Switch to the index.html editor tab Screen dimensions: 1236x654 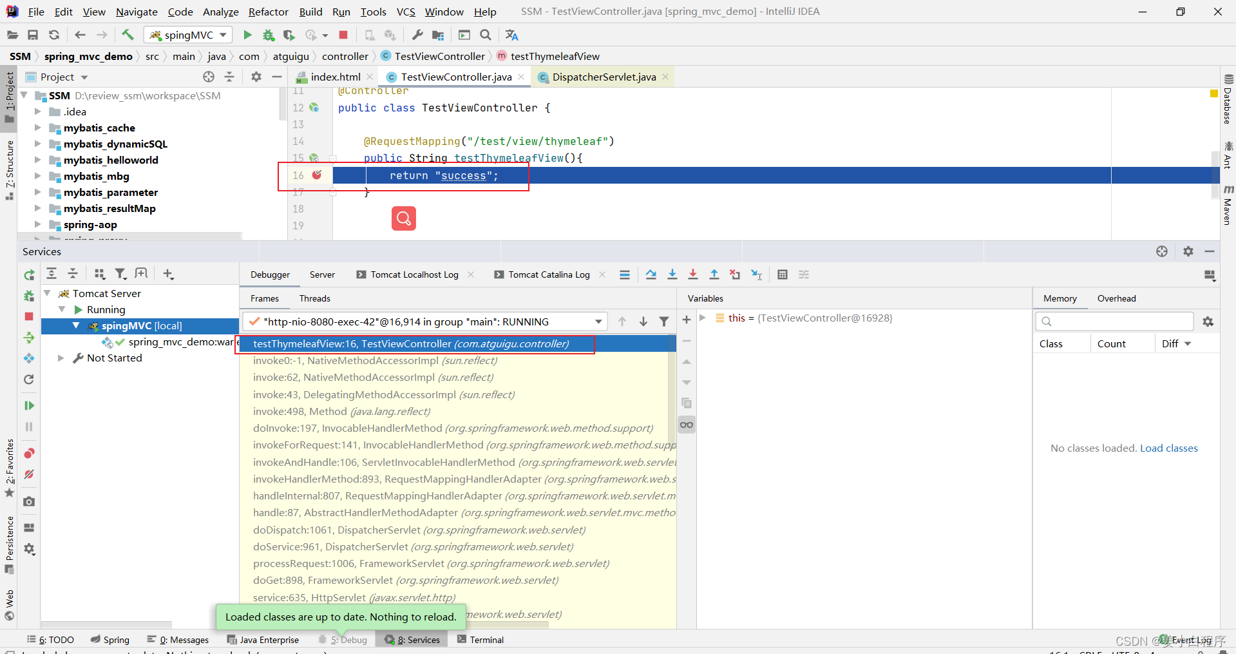tap(335, 77)
